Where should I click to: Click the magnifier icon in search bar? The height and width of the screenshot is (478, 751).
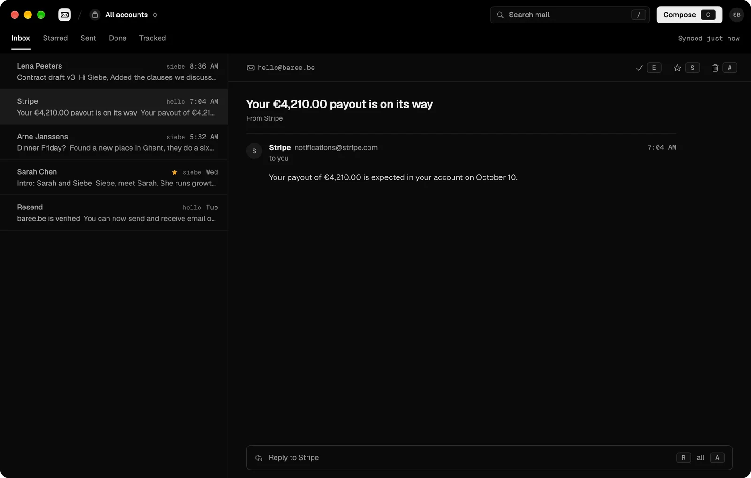point(500,15)
